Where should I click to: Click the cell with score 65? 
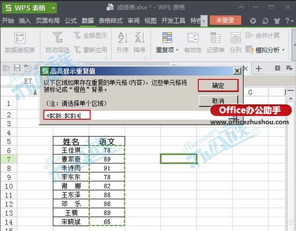tap(107, 222)
